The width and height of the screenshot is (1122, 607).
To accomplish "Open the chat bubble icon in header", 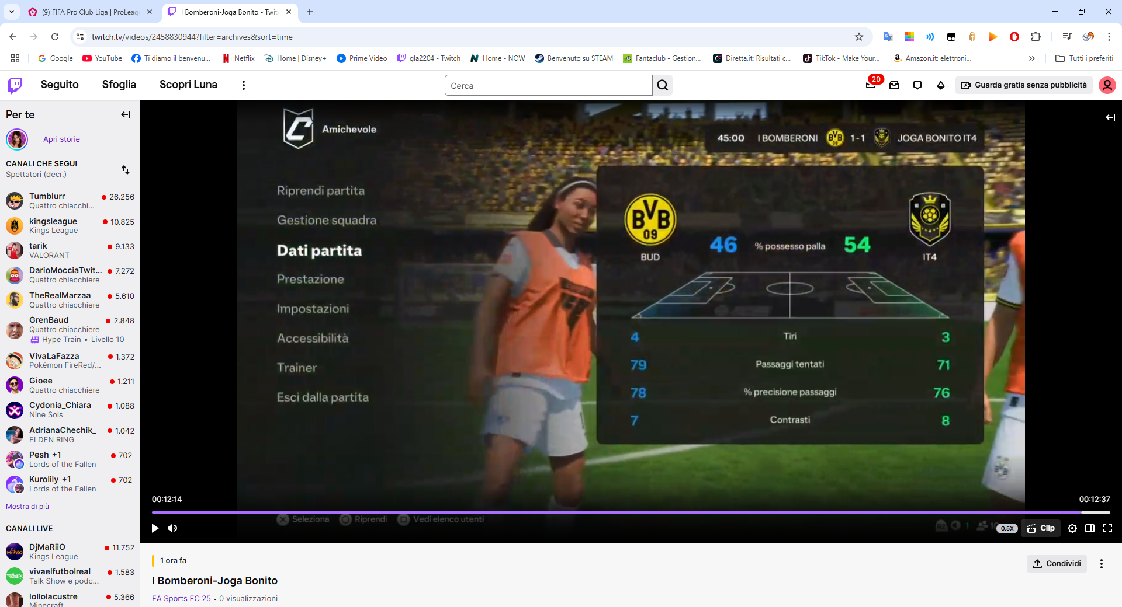I will tap(917, 85).
